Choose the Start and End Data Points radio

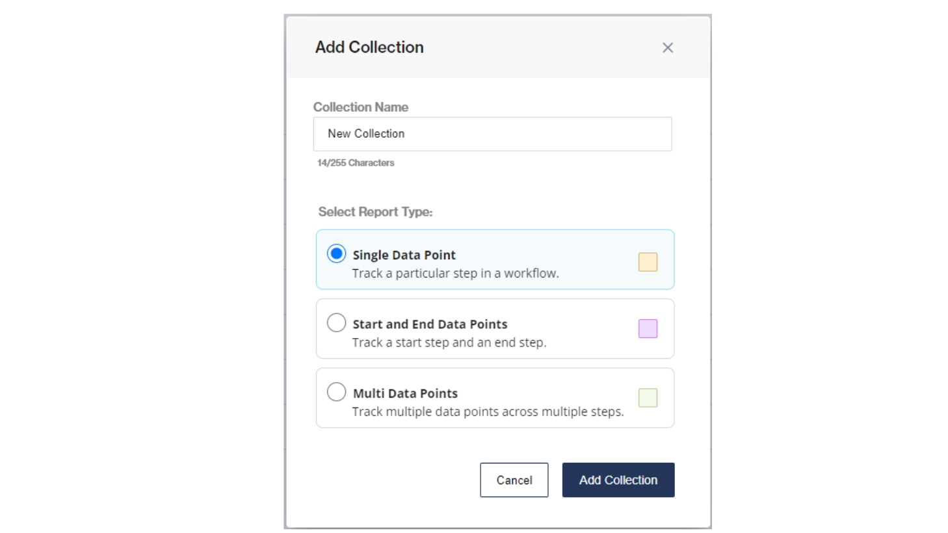pos(336,322)
